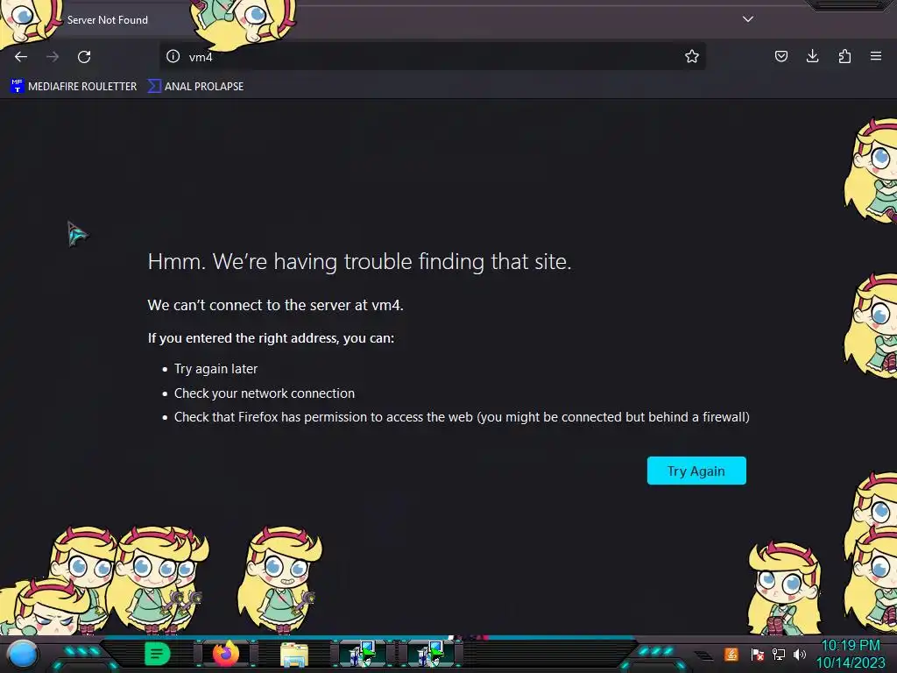Open the Firefox hamburger application menu
Image resolution: width=897 pixels, height=673 pixels.
pyautogui.click(x=876, y=56)
